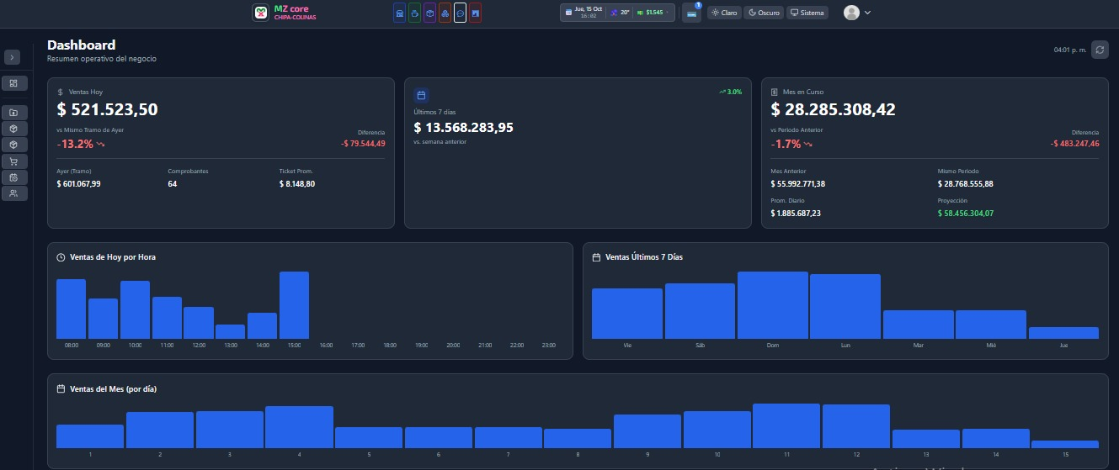Click day 11 bar in monthly sales chart

(x=786, y=425)
